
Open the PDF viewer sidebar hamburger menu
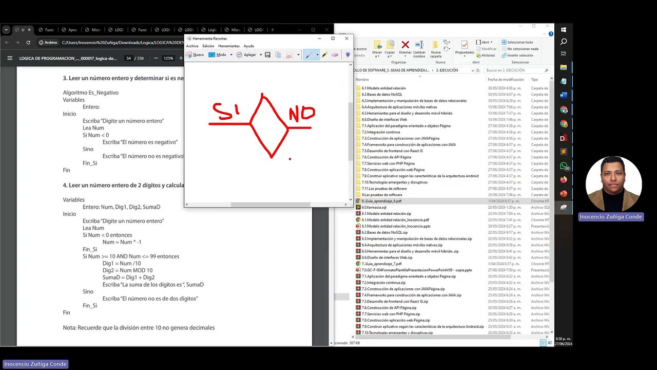pyautogui.click(x=10, y=58)
